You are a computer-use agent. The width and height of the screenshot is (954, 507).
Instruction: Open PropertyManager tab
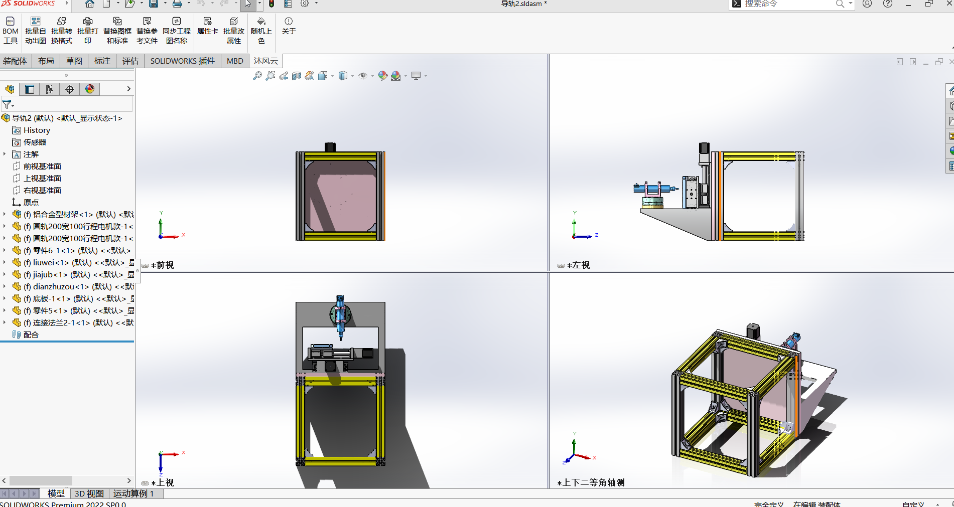[30, 89]
